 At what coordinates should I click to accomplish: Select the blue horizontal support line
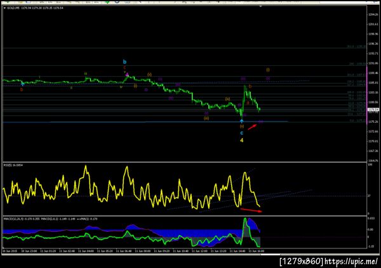[x=145, y=122]
